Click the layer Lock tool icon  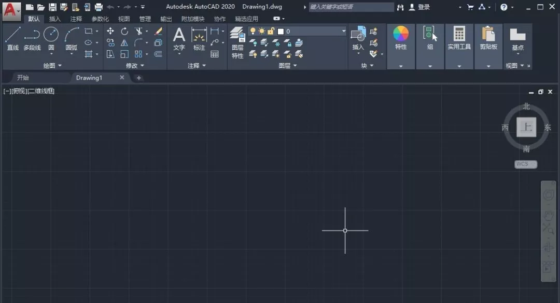(x=287, y=43)
